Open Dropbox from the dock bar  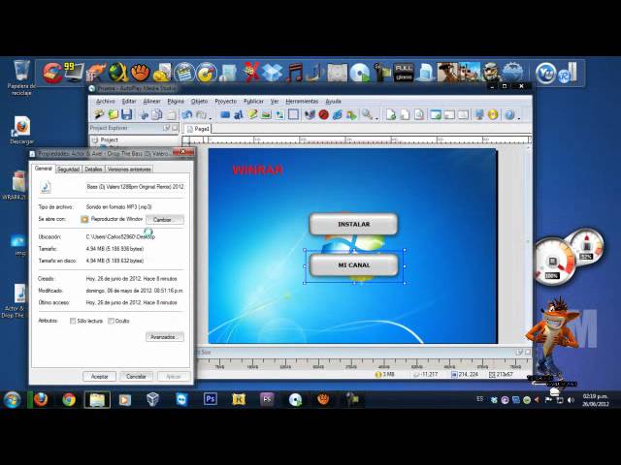(x=273, y=73)
